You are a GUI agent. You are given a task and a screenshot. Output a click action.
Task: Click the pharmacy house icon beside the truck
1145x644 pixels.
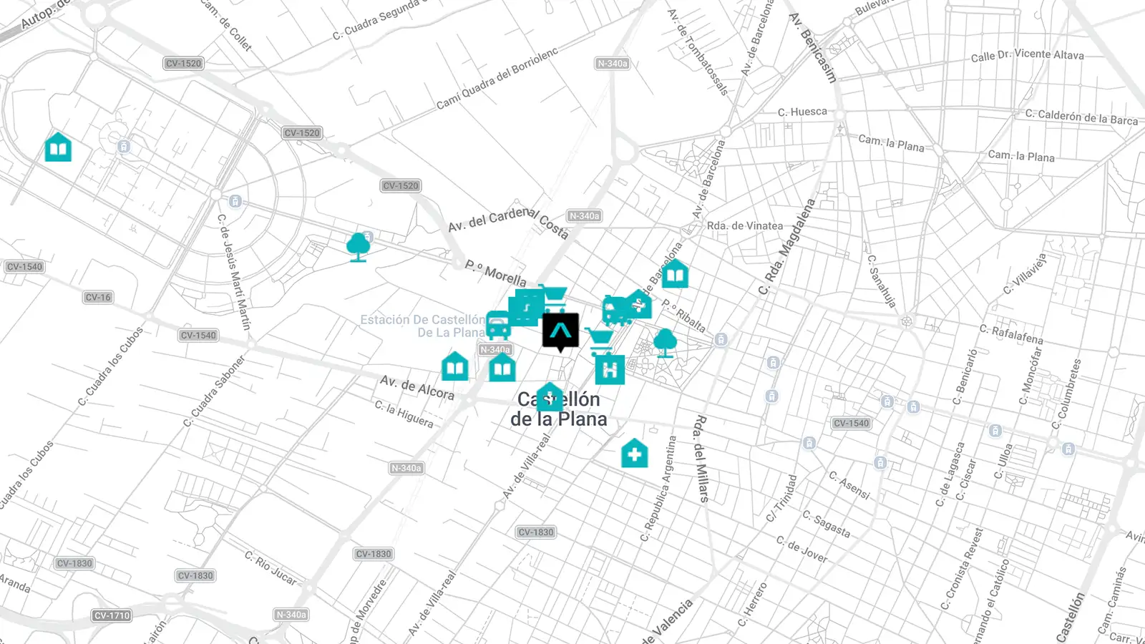638,304
